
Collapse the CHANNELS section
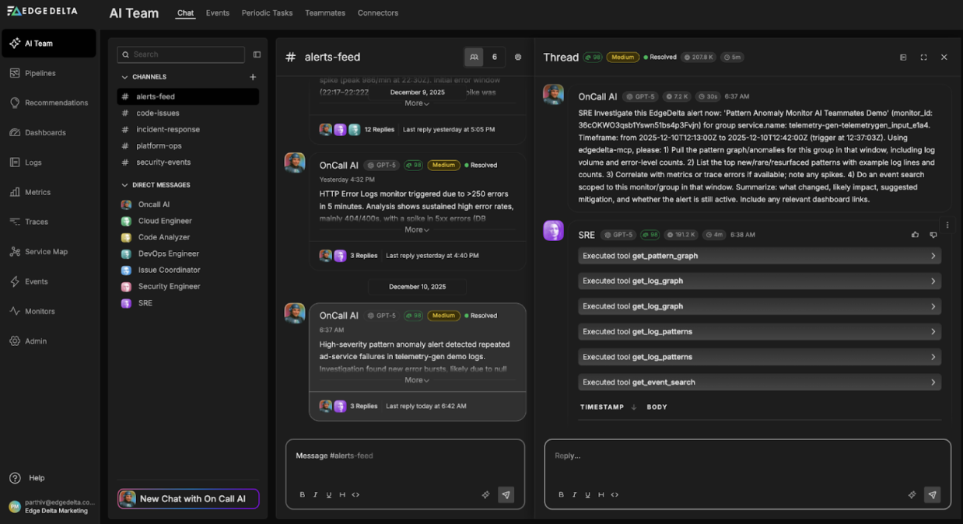coord(126,77)
